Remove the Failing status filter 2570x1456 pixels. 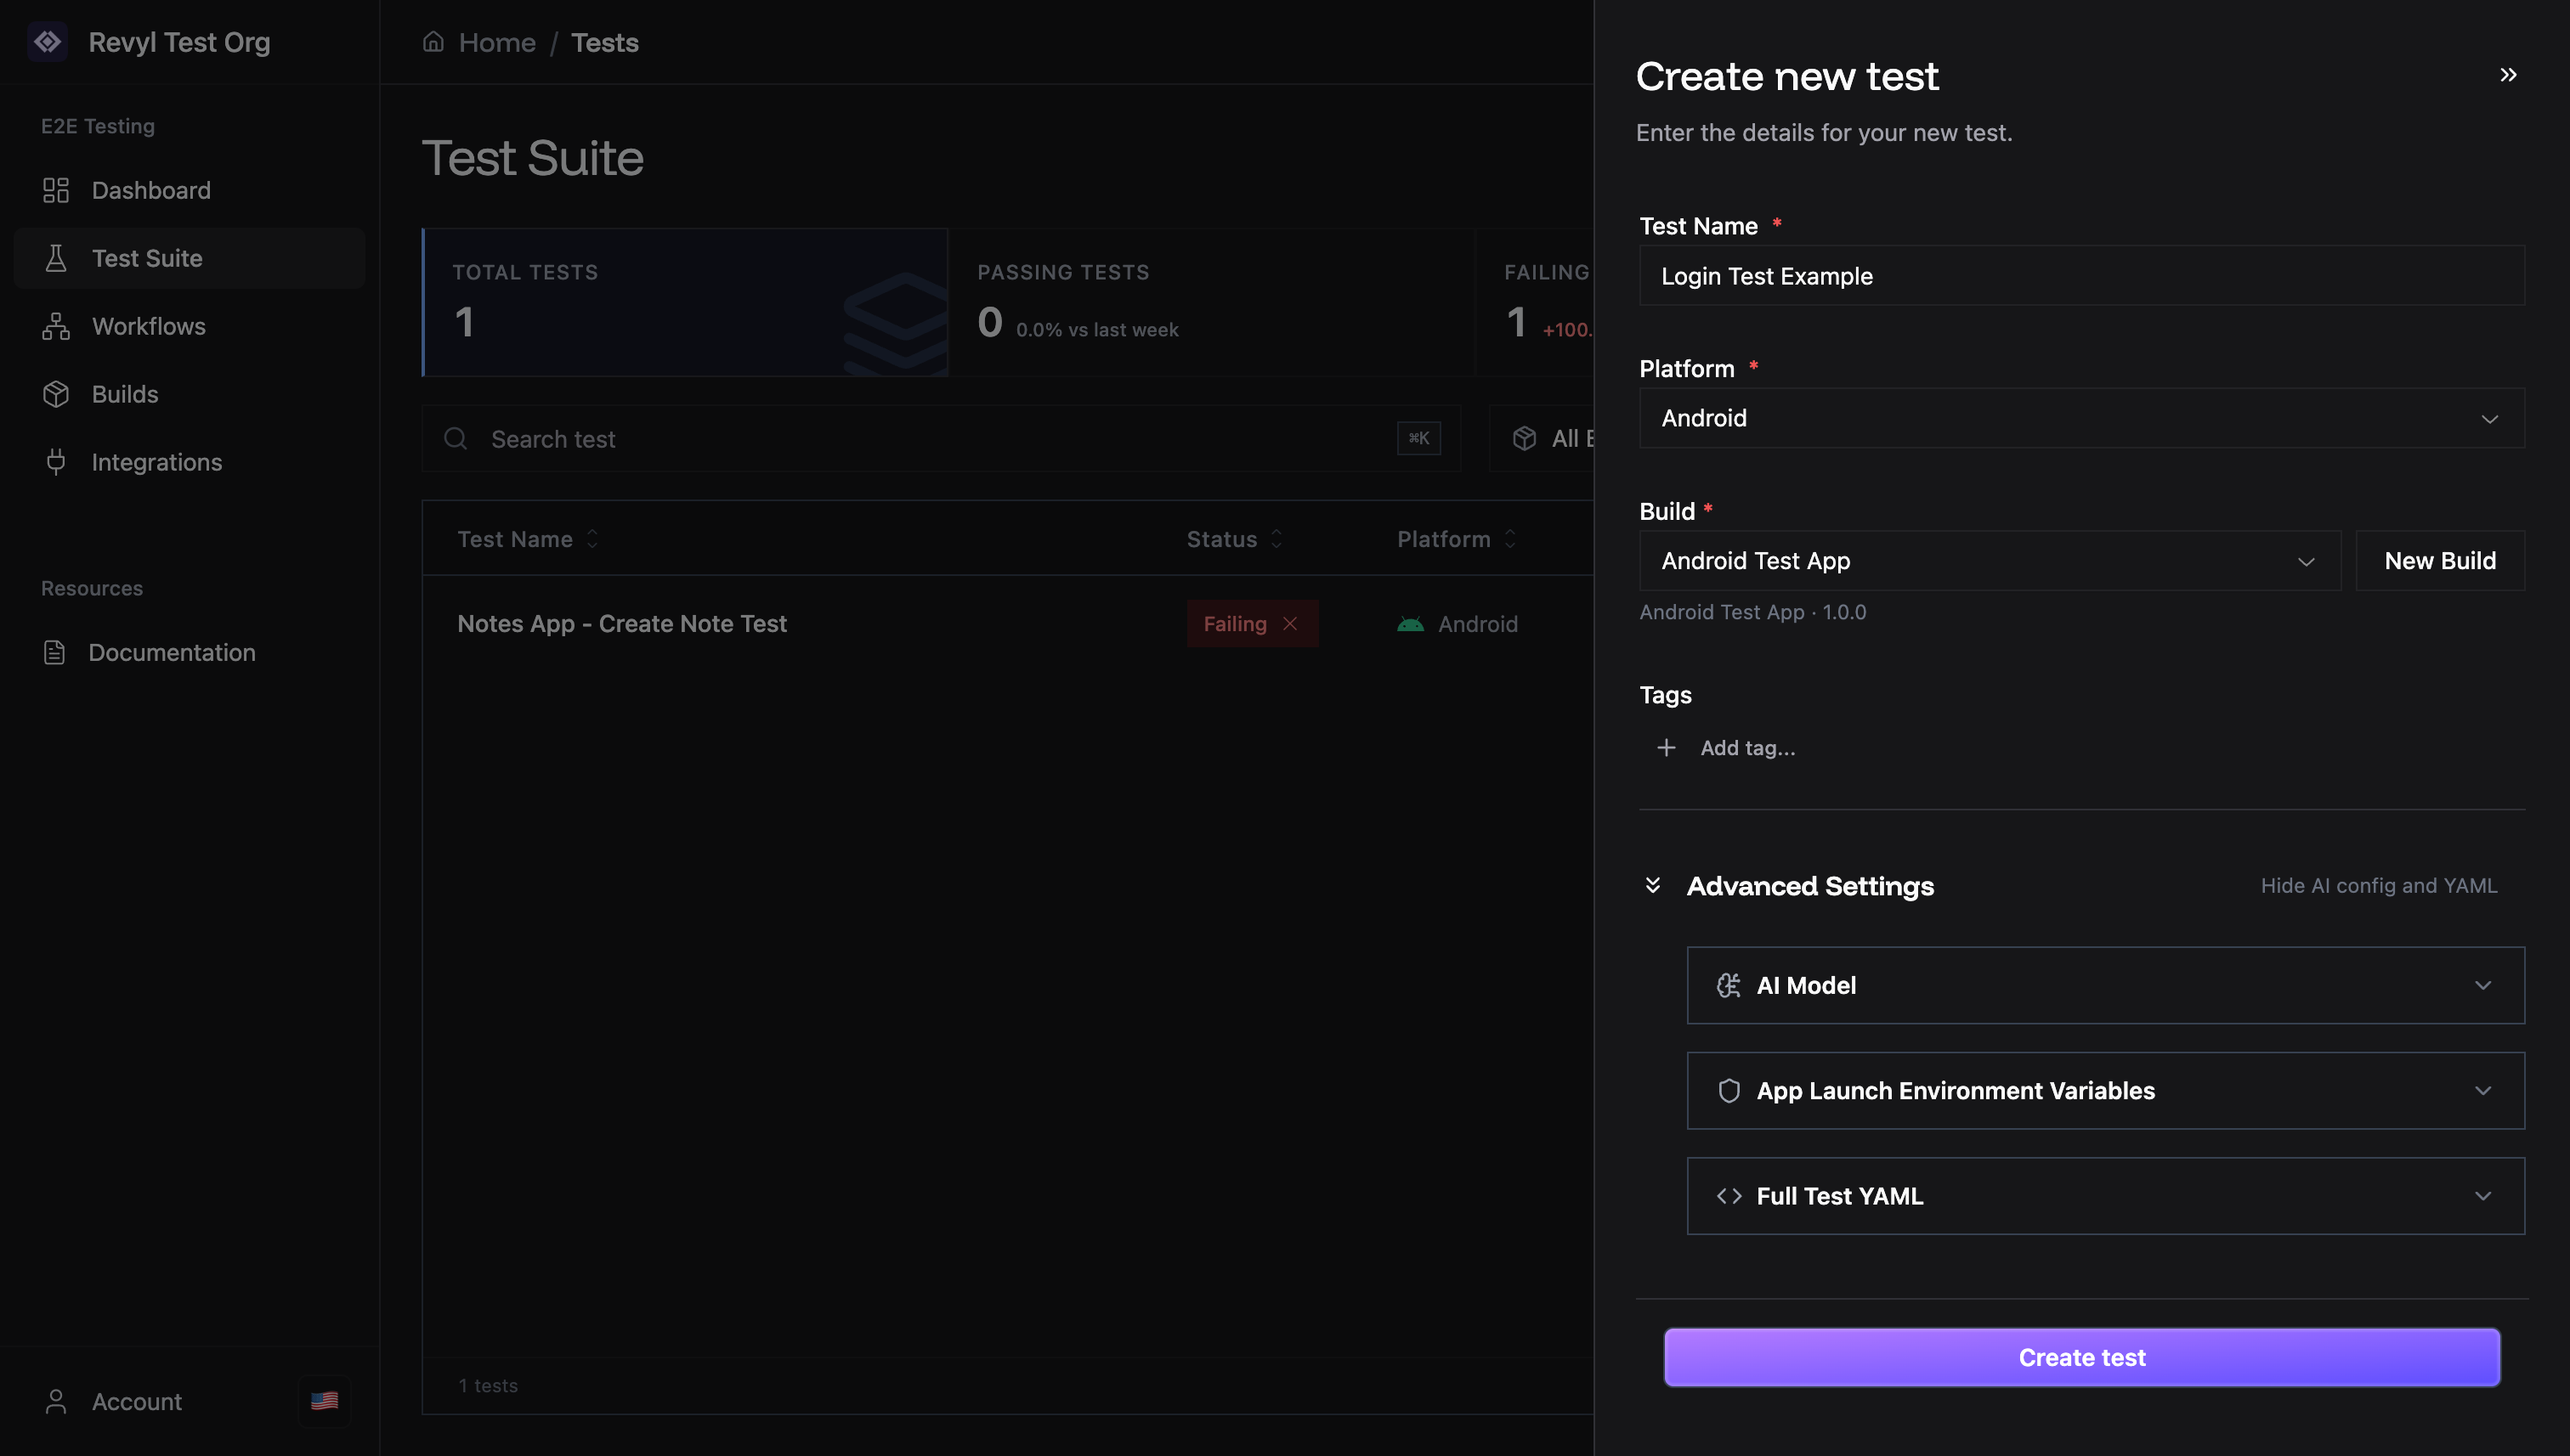(1290, 623)
